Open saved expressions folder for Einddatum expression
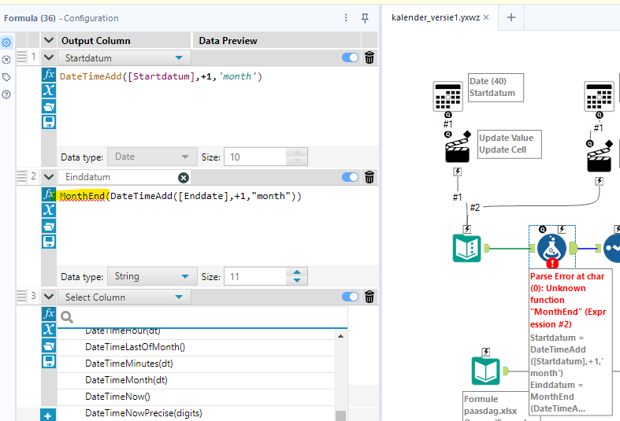620x421 pixels. (x=49, y=226)
